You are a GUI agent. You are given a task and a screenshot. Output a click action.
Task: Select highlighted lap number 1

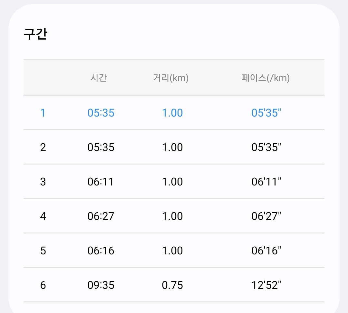coord(43,113)
